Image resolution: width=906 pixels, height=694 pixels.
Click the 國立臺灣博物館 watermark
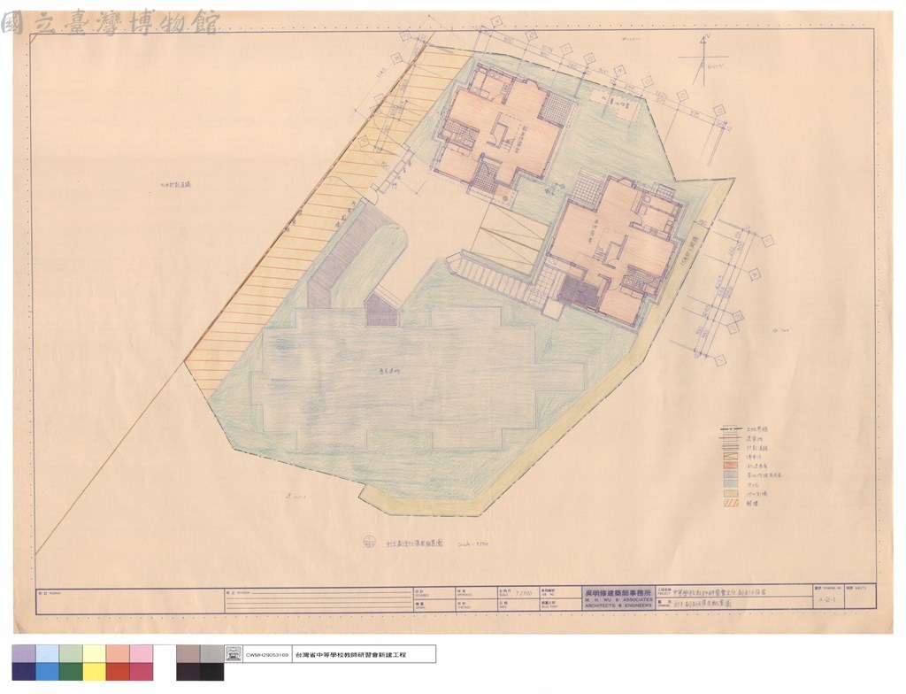110,23
